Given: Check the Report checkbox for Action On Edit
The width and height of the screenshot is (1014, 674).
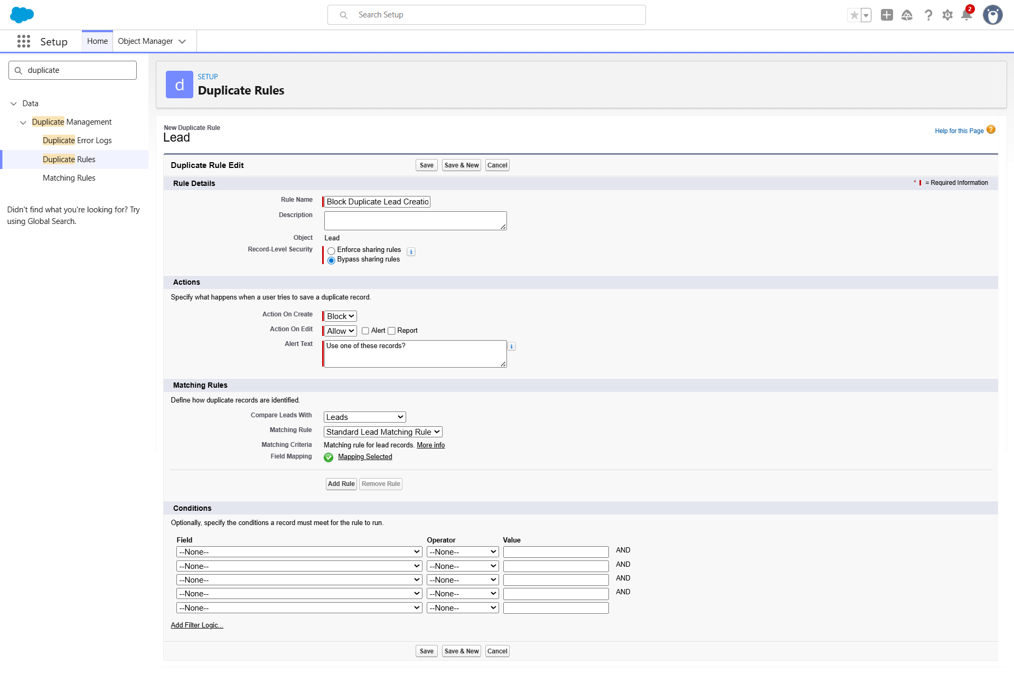Looking at the screenshot, I should pos(391,331).
